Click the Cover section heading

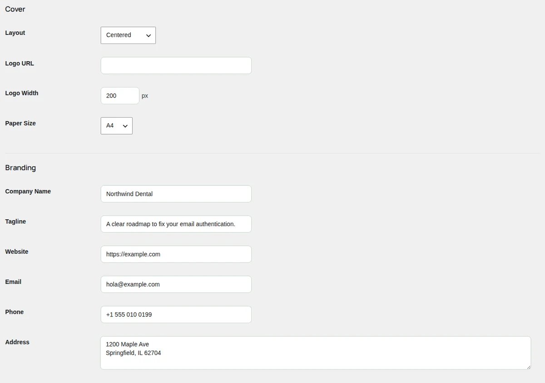(x=15, y=9)
